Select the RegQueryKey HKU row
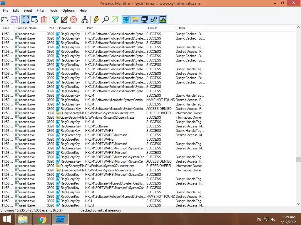Image resolution: width=301 pixels, height=225 pixels. (x=103, y=201)
